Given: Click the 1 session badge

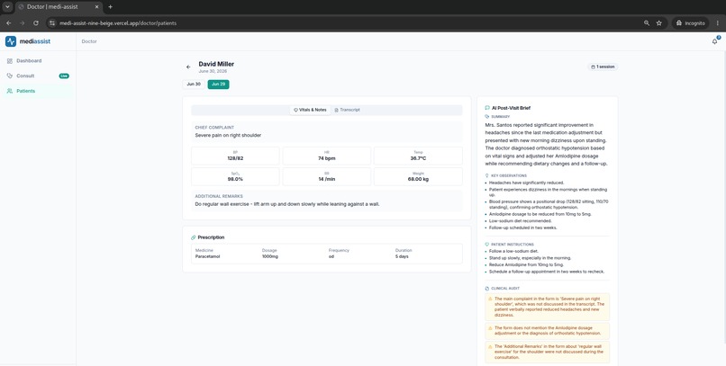Looking at the screenshot, I should tap(603, 67).
